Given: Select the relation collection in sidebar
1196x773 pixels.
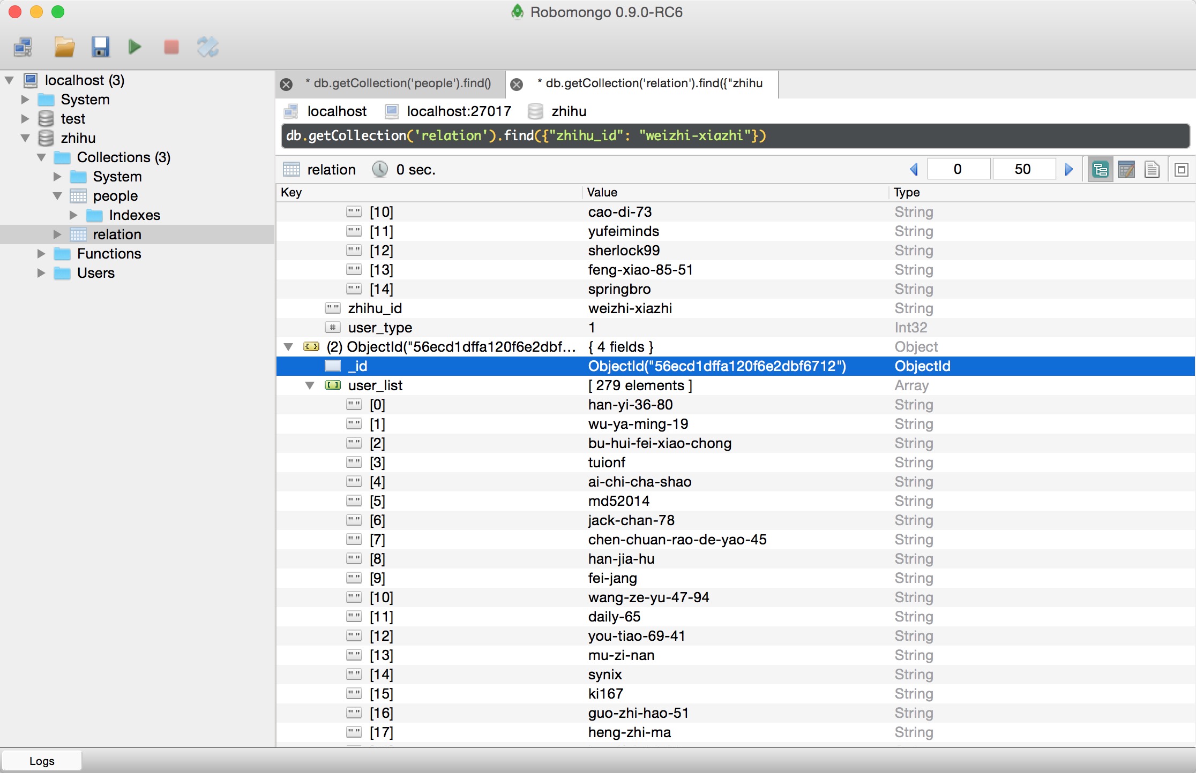Looking at the screenshot, I should [117, 234].
